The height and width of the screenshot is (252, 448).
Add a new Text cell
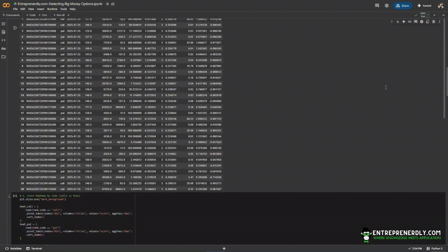[x=43, y=15]
